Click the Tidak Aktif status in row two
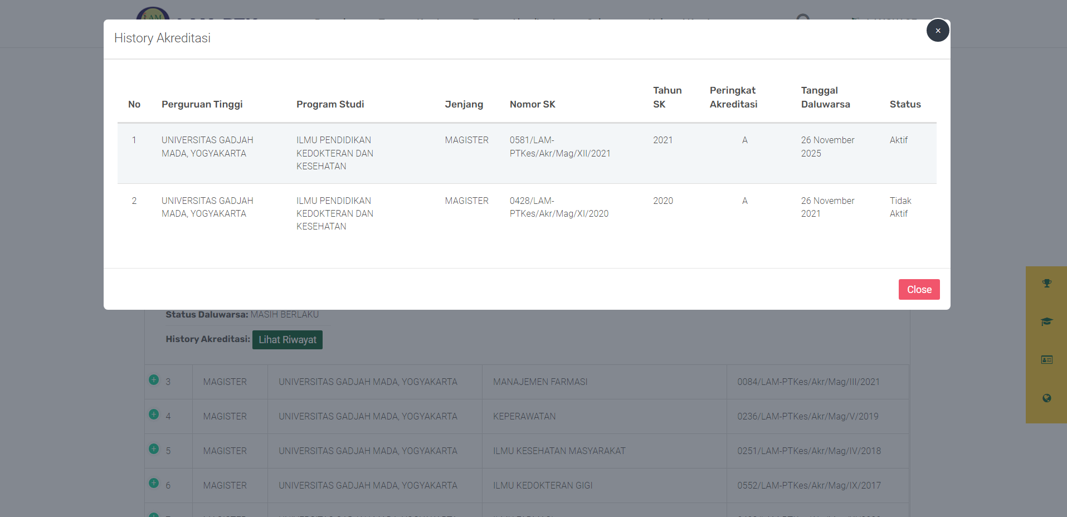The width and height of the screenshot is (1067, 517). (900, 207)
